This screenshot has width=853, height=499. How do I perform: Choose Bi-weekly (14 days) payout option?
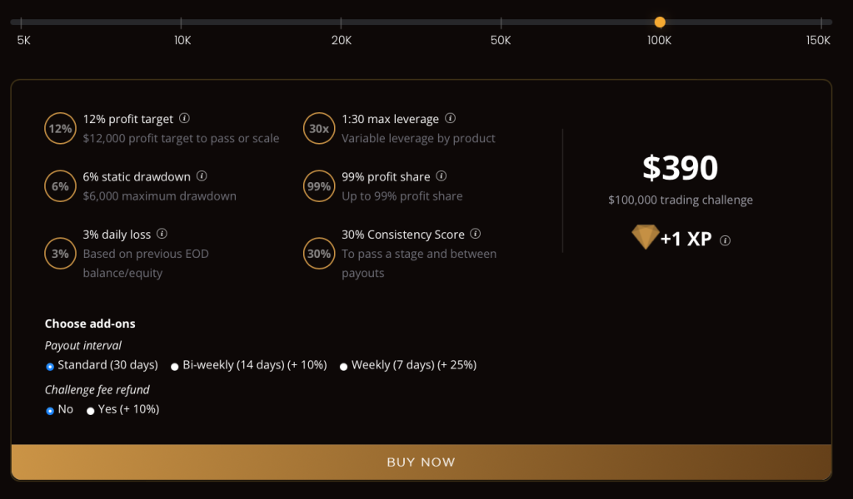(x=175, y=366)
